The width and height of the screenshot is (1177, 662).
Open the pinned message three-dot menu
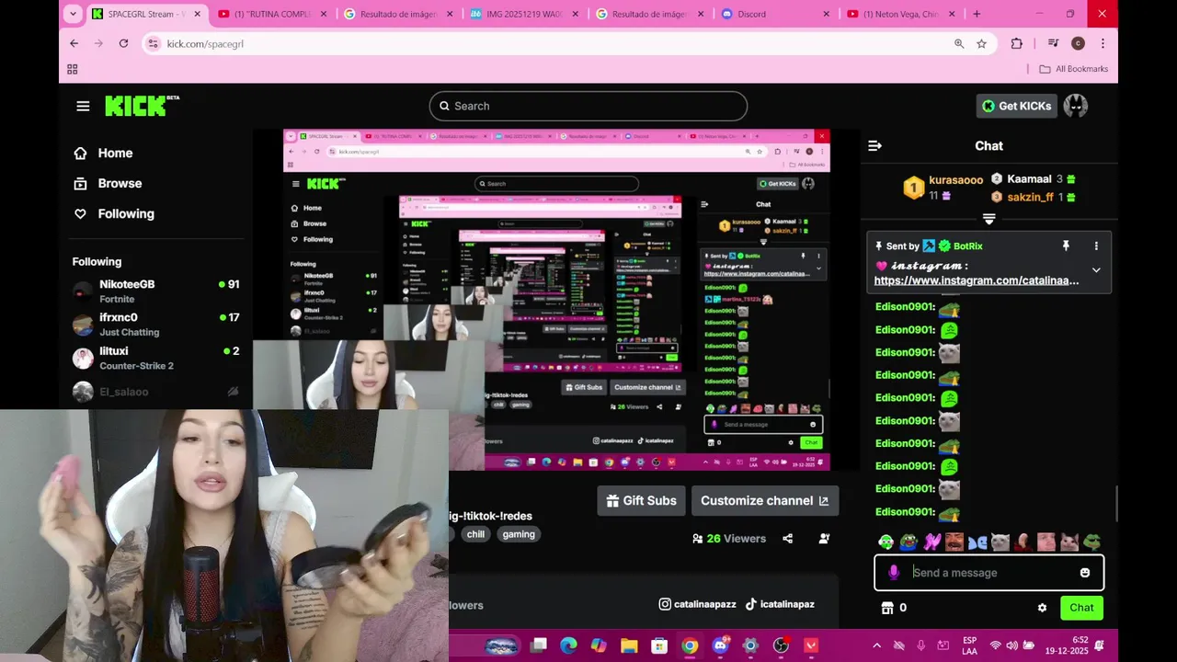point(1096,245)
